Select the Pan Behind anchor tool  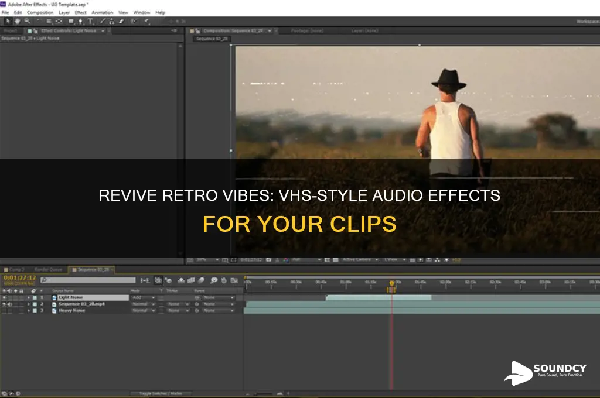click(x=59, y=22)
